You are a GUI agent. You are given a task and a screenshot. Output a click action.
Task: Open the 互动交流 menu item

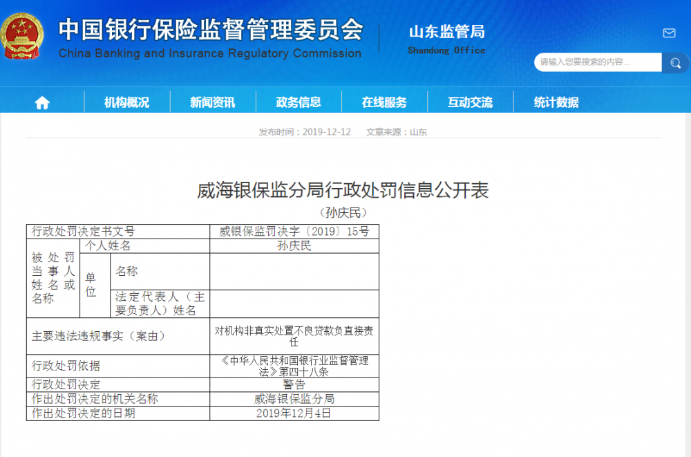pyautogui.click(x=470, y=101)
